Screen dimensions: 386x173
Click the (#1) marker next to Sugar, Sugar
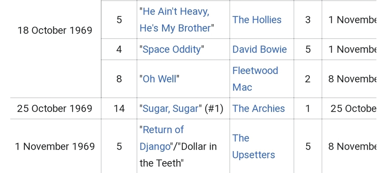click(x=214, y=108)
